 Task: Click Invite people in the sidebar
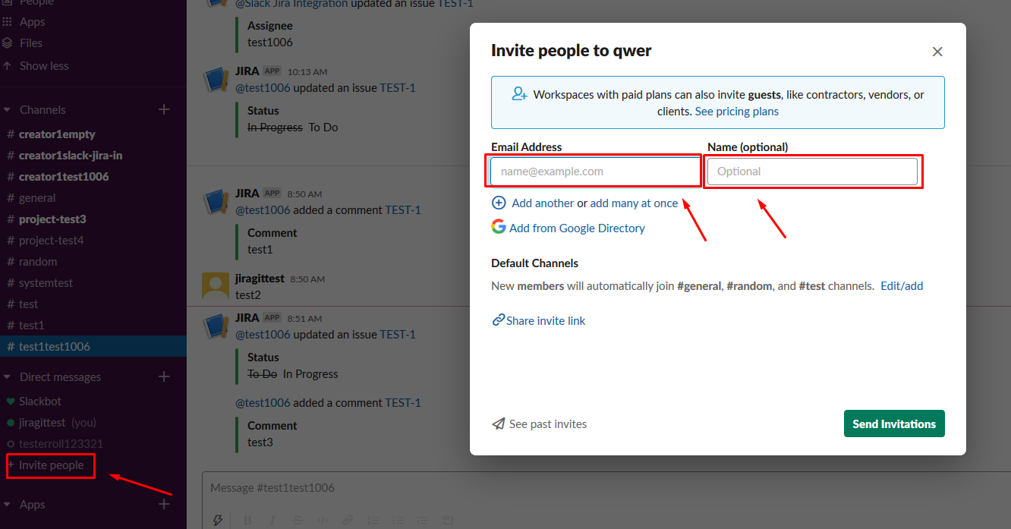(51, 465)
